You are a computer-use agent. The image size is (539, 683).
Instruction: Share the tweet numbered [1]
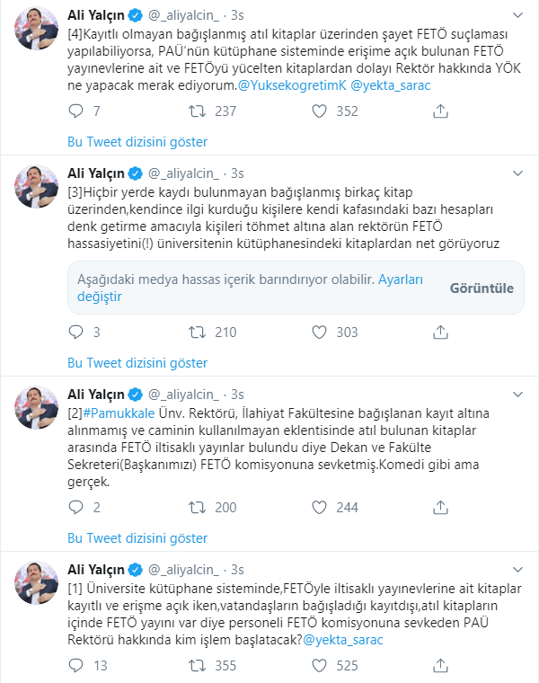[x=440, y=666]
